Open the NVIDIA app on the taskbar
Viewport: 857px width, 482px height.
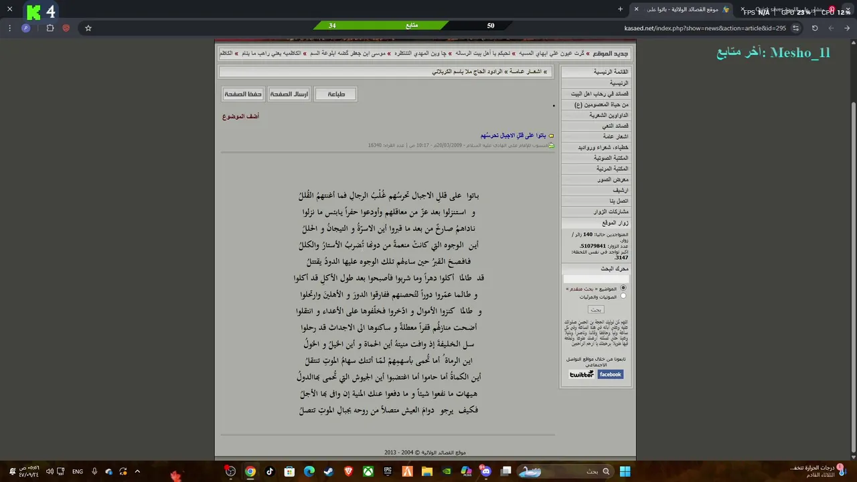447,471
